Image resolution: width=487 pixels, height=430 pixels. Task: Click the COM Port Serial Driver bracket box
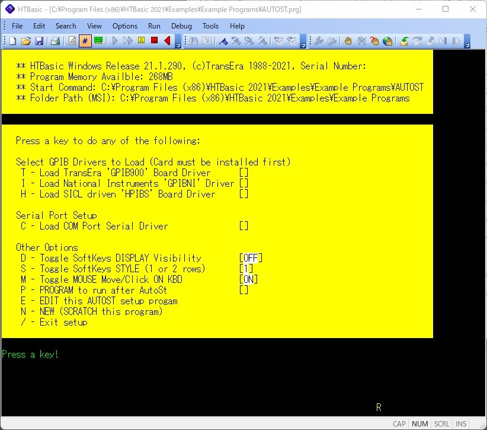[x=244, y=226]
